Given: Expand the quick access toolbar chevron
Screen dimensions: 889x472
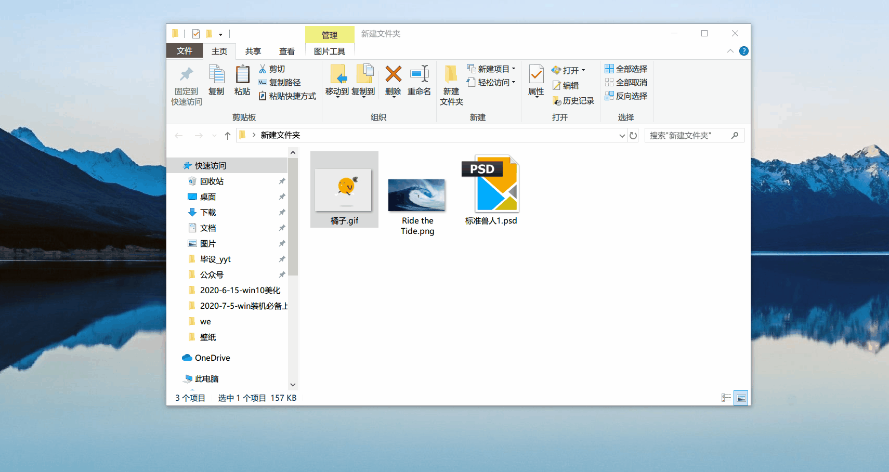Looking at the screenshot, I should click(x=221, y=33).
